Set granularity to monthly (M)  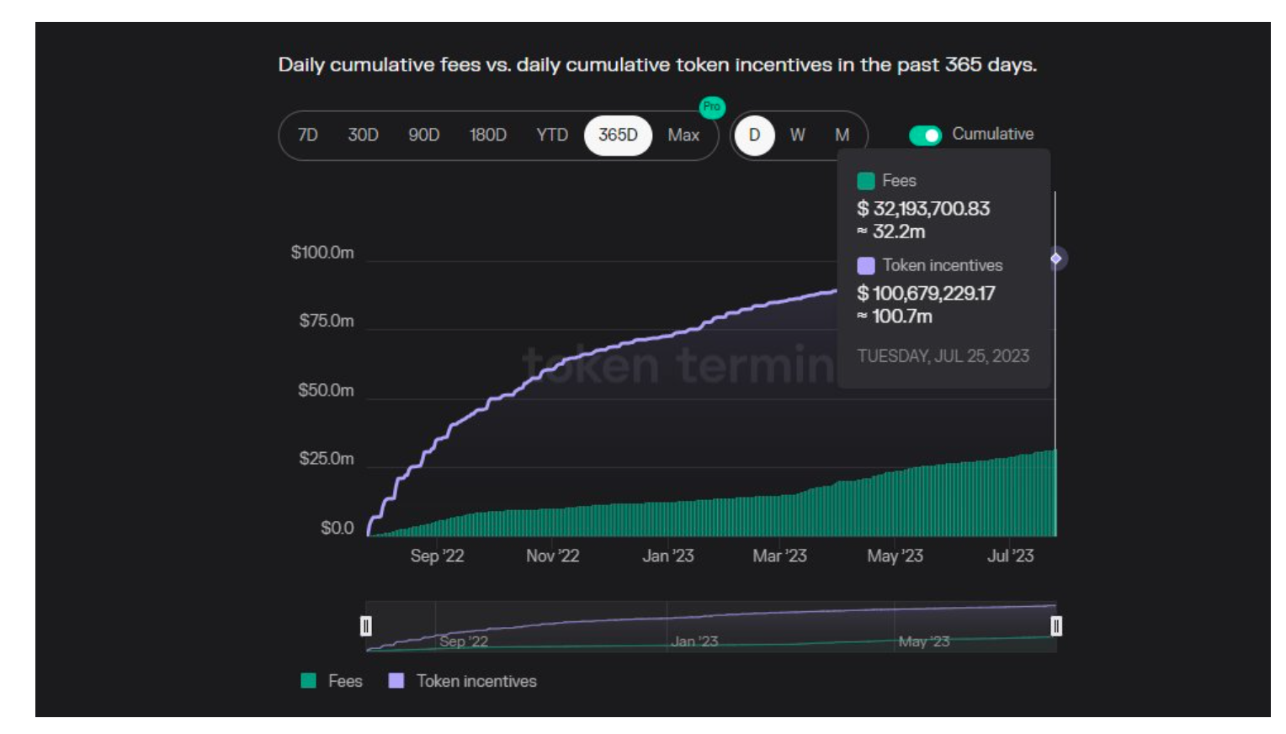(x=842, y=135)
